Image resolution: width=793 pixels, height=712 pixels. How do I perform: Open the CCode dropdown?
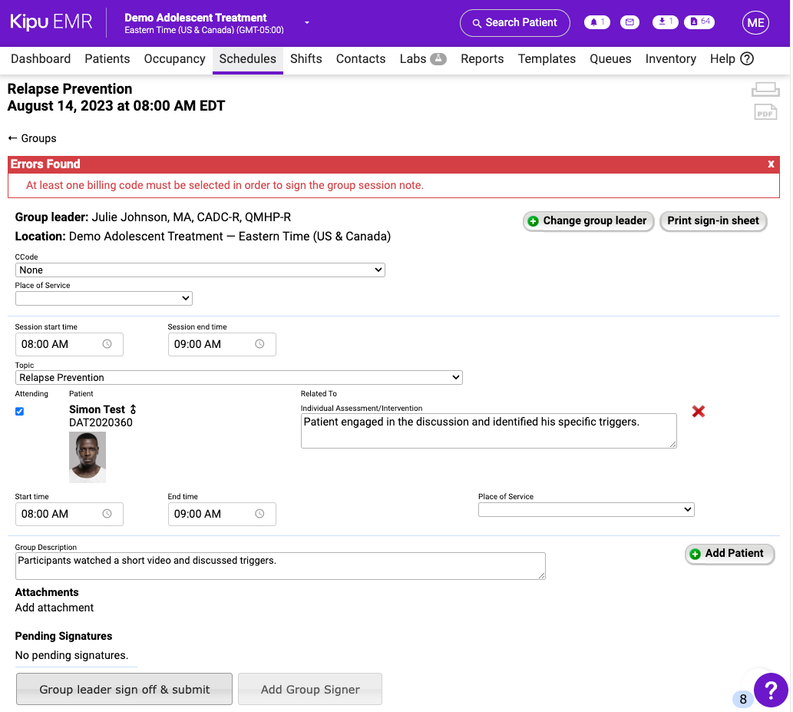point(200,270)
